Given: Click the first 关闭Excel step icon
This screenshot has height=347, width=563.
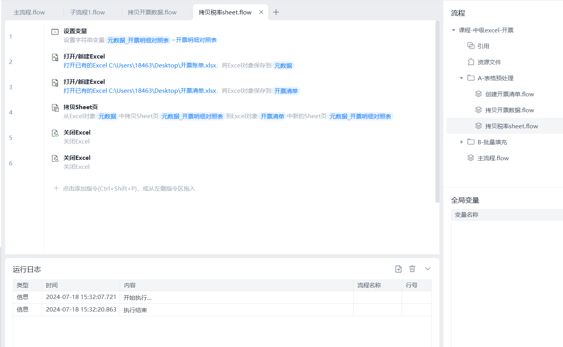Looking at the screenshot, I should [55, 133].
